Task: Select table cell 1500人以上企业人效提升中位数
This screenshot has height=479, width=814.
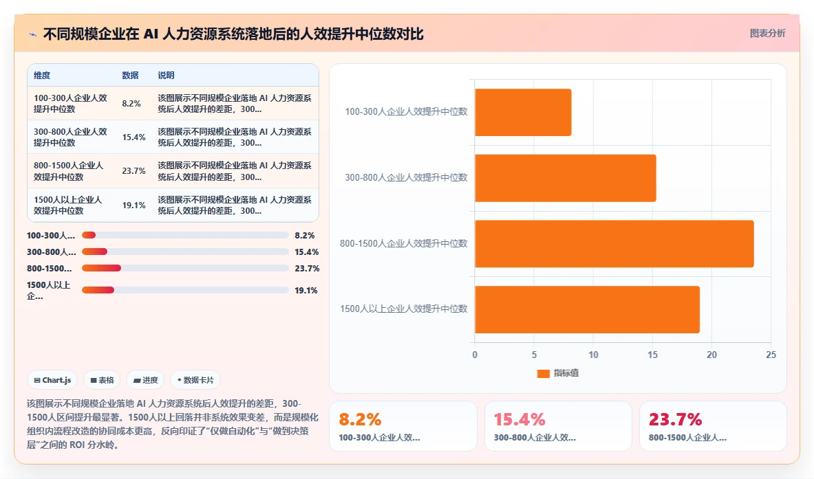Action: point(72,205)
